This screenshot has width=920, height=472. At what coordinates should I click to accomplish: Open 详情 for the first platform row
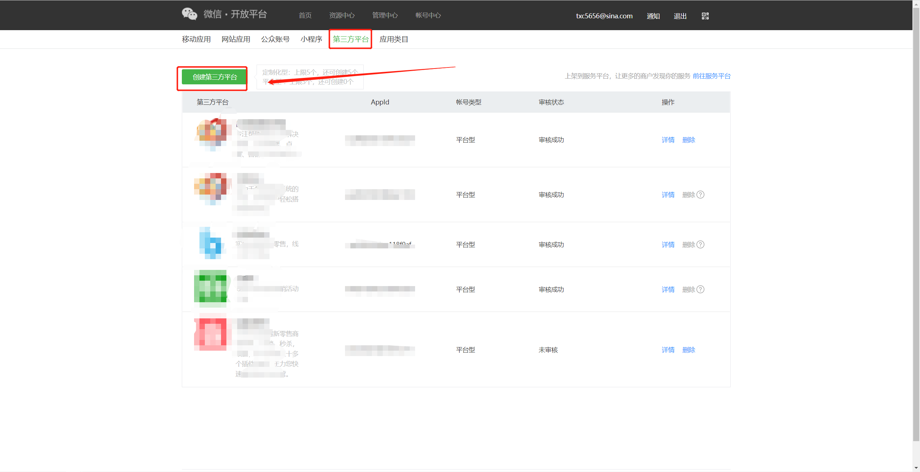click(x=668, y=140)
